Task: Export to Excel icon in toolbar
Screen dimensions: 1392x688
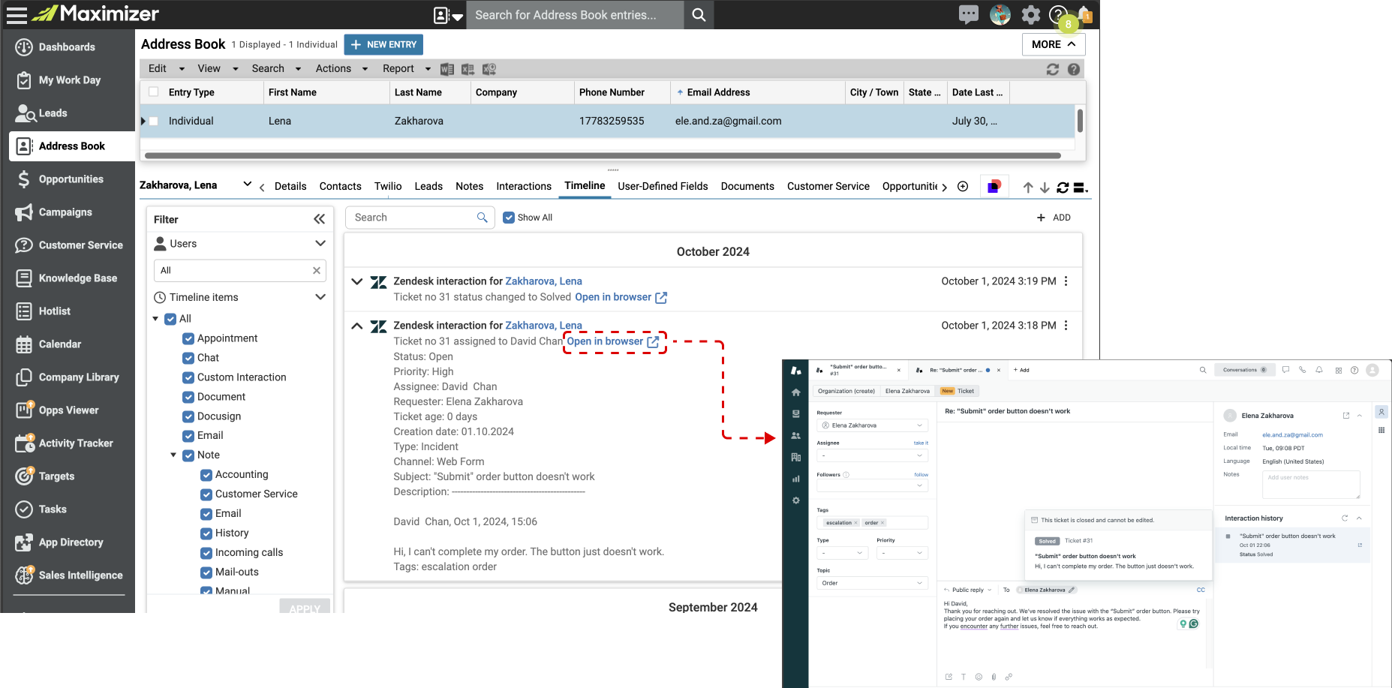Action: click(x=468, y=69)
